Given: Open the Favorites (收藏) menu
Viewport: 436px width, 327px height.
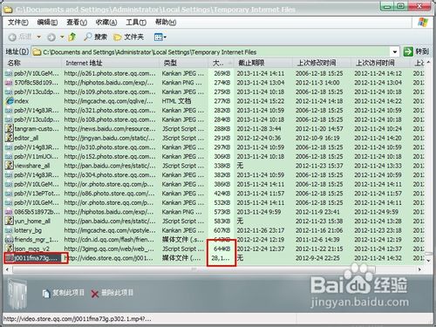Looking at the screenshot, I should pyautogui.click(x=106, y=23).
